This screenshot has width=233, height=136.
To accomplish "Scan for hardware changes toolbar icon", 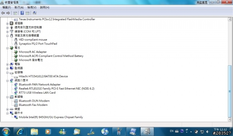I will click(35, 13).
